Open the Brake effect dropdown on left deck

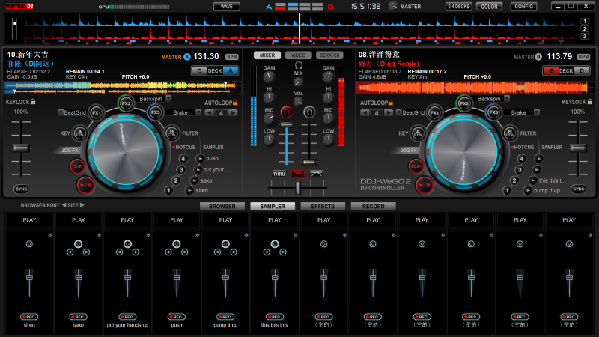[x=198, y=112]
